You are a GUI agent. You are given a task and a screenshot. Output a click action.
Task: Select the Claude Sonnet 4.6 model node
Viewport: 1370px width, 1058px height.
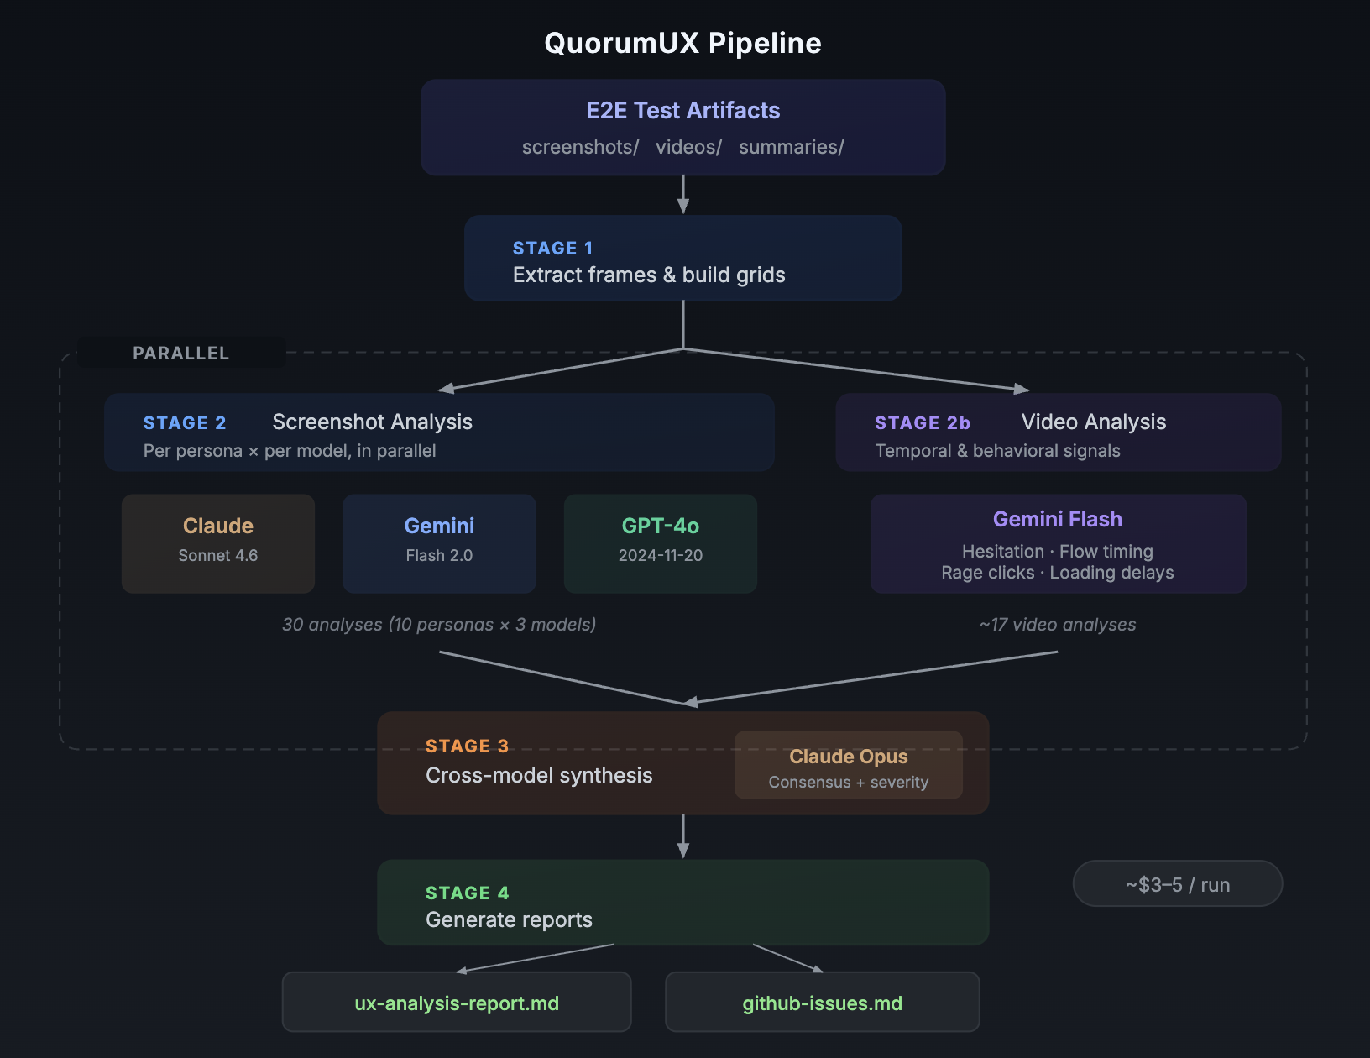[217, 542]
